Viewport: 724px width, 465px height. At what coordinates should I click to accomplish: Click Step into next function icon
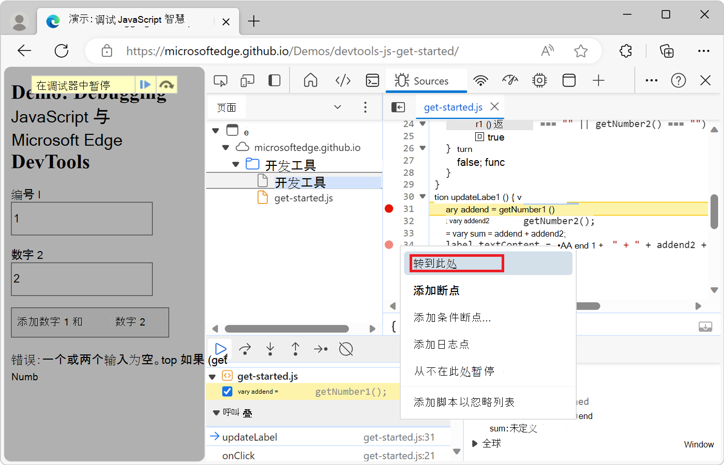coord(270,349)
